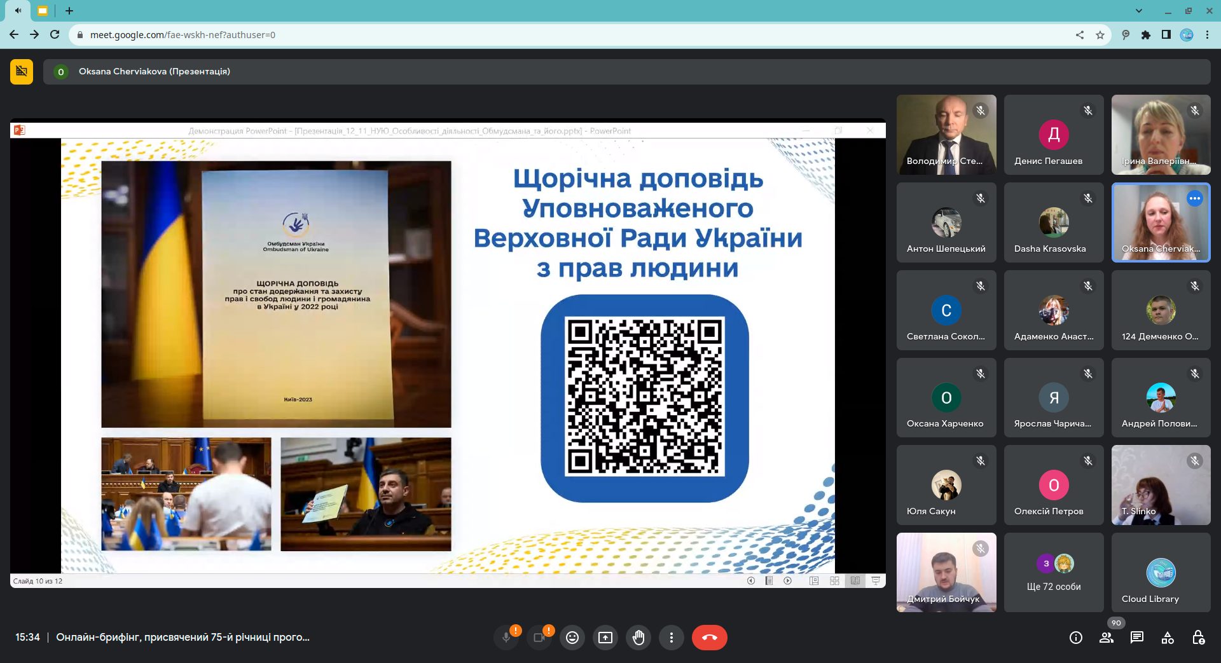Open meeting details info icon
The height and width of the screenshot is (663, 1221).
[1076, 638]
